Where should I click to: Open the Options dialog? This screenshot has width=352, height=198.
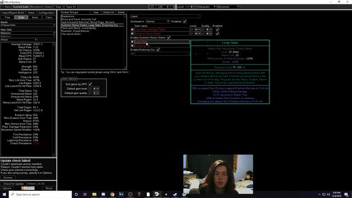click(7, 188)
